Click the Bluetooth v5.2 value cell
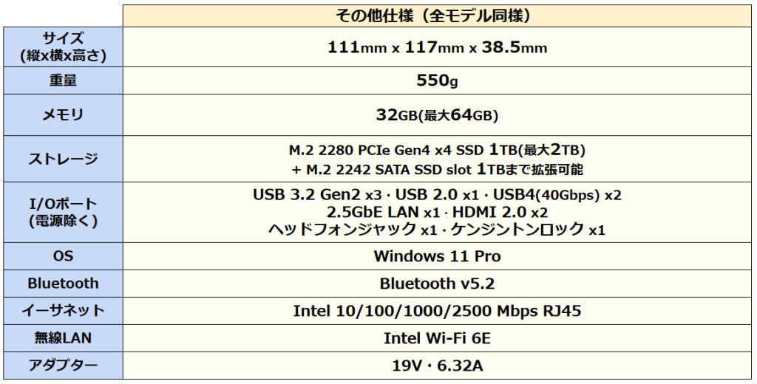 (x=437, y=284)
